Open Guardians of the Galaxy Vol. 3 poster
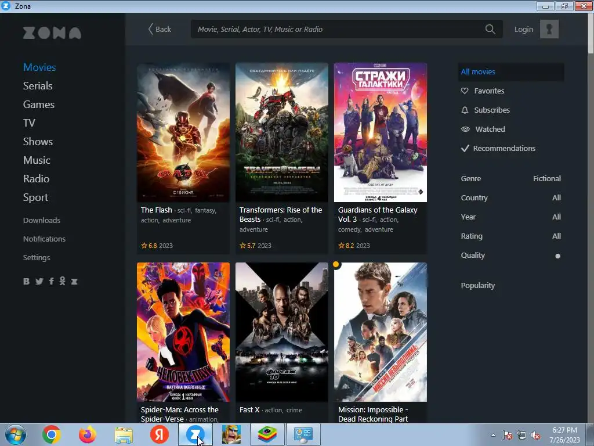 point(381,132)
